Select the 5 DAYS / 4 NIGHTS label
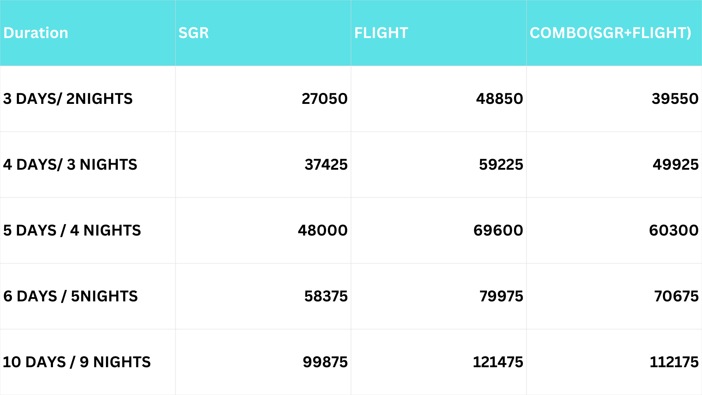Viewport: 702px width, 395px height. pyautogui.click(x=72, y=230)
